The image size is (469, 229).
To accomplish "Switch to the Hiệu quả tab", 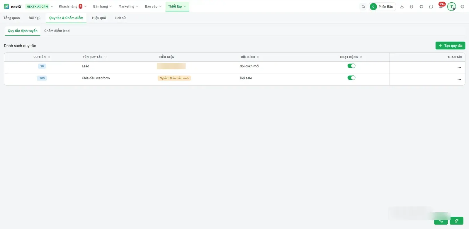I will click(99, 18).
